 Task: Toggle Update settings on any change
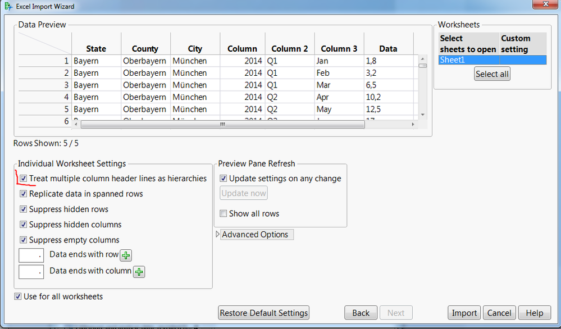[224, 179]
